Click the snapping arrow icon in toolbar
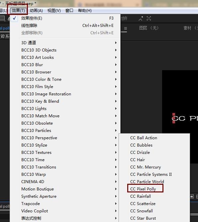This screenshot has height=222, width=198. [141, 18]
